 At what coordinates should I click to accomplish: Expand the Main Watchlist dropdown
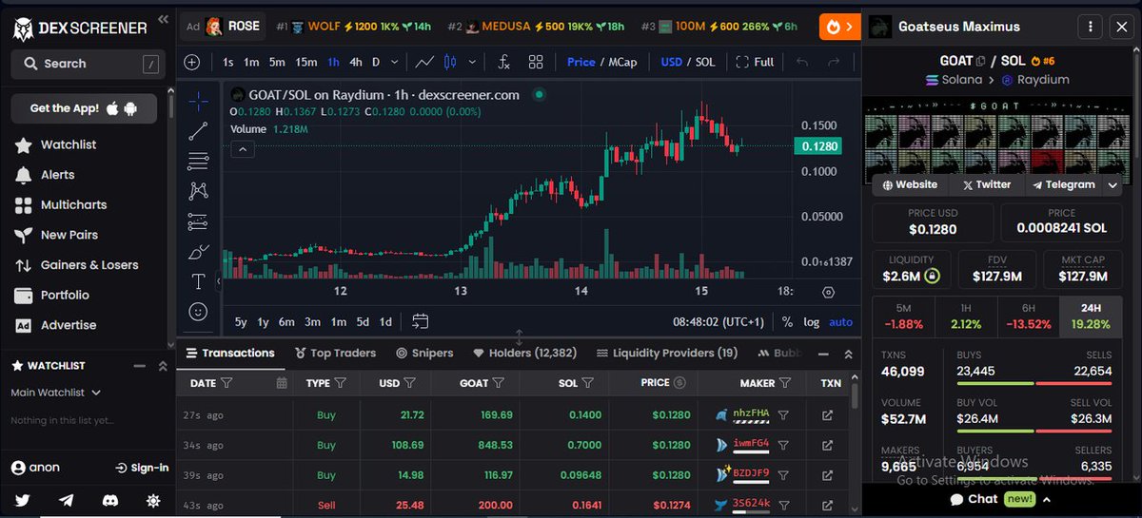click(56, 393)
